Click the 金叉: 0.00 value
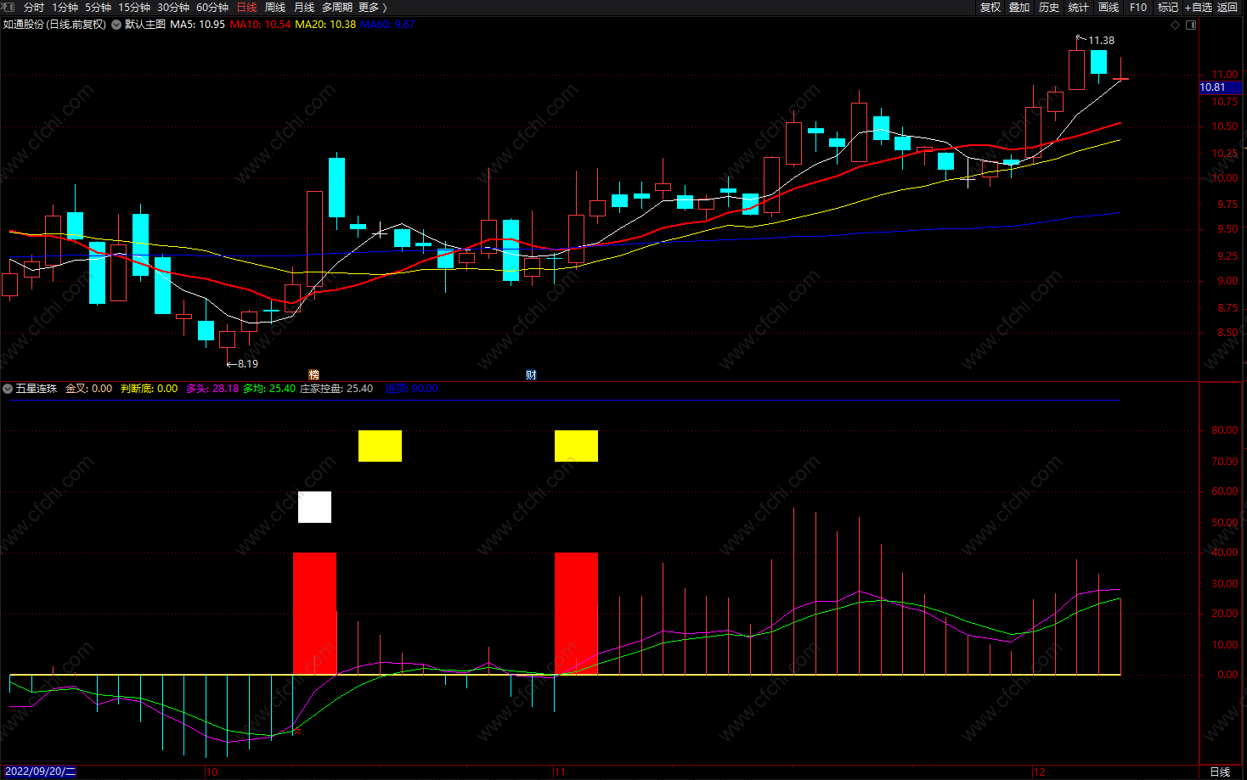The width and height of the screenshot is (1247, 780). point(88,389)
